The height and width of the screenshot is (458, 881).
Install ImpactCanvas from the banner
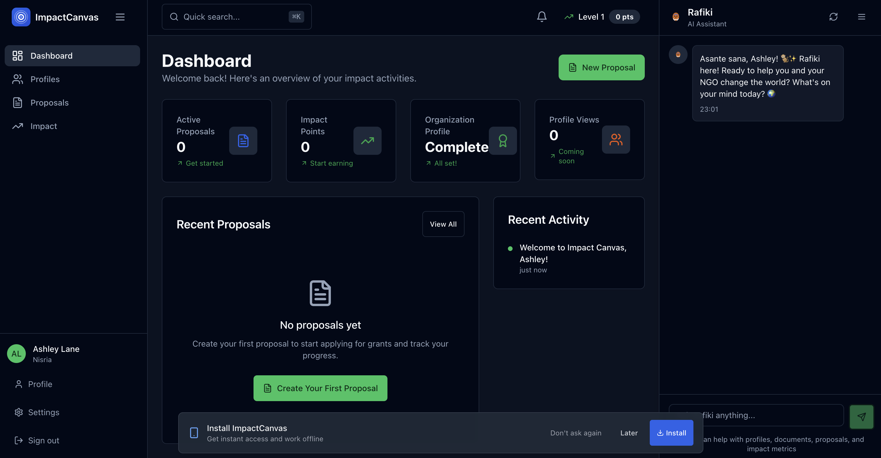(x=671, y=432)
